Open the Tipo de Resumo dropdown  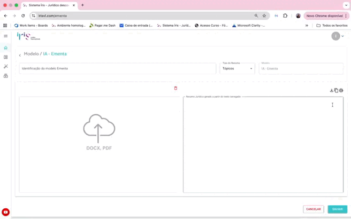tap(237, 68)
